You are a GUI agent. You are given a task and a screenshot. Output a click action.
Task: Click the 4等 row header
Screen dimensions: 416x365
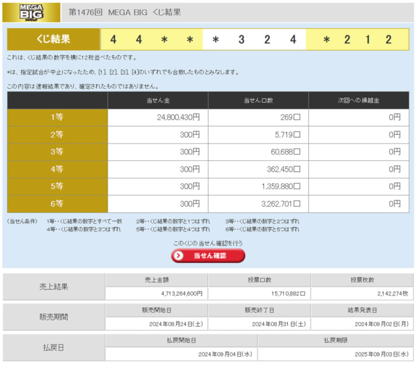57,169
